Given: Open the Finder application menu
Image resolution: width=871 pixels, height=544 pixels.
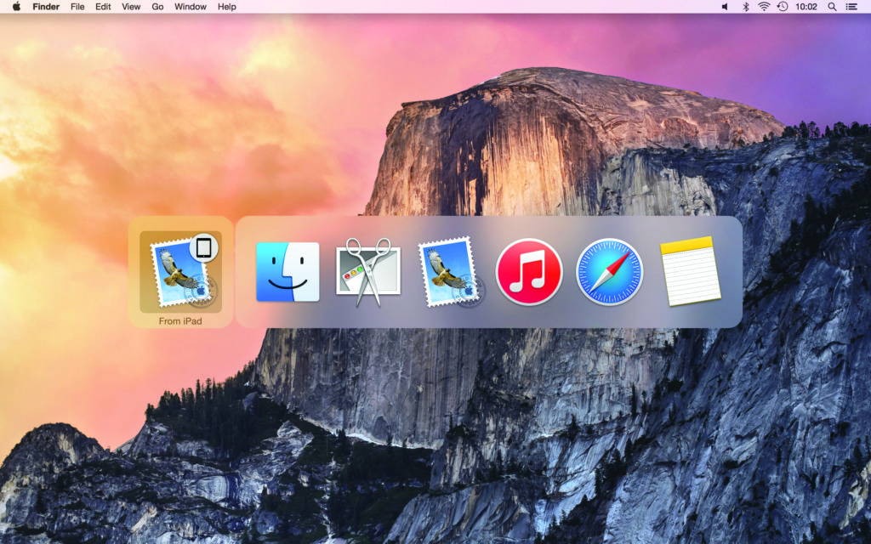Looking at the screenshot, I should click(x=46, y=7).
